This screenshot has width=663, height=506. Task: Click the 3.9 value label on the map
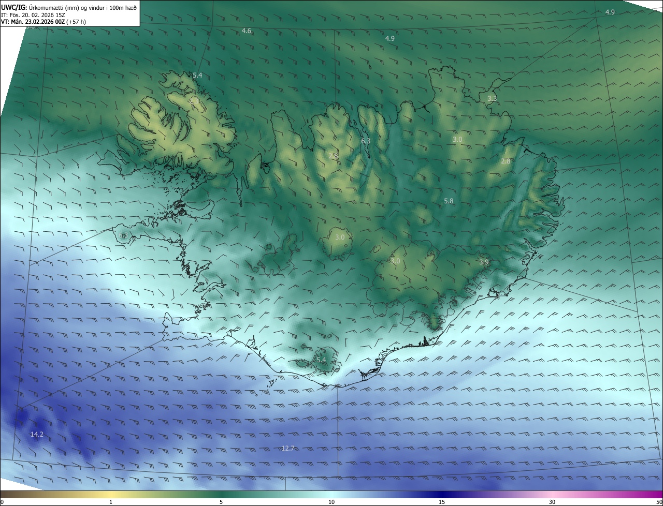(484, 262)
